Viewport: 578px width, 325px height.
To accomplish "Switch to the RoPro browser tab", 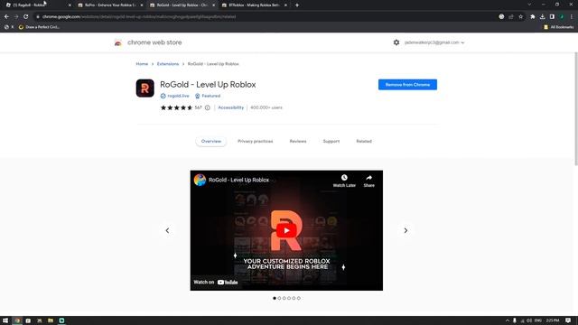I will pyautogui.click(x=110, y=5).
